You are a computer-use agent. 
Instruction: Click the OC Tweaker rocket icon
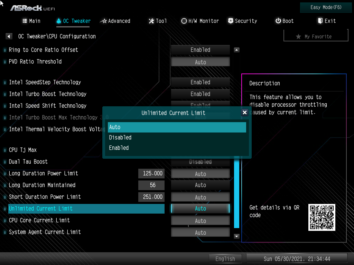click(x=59, y=21)
